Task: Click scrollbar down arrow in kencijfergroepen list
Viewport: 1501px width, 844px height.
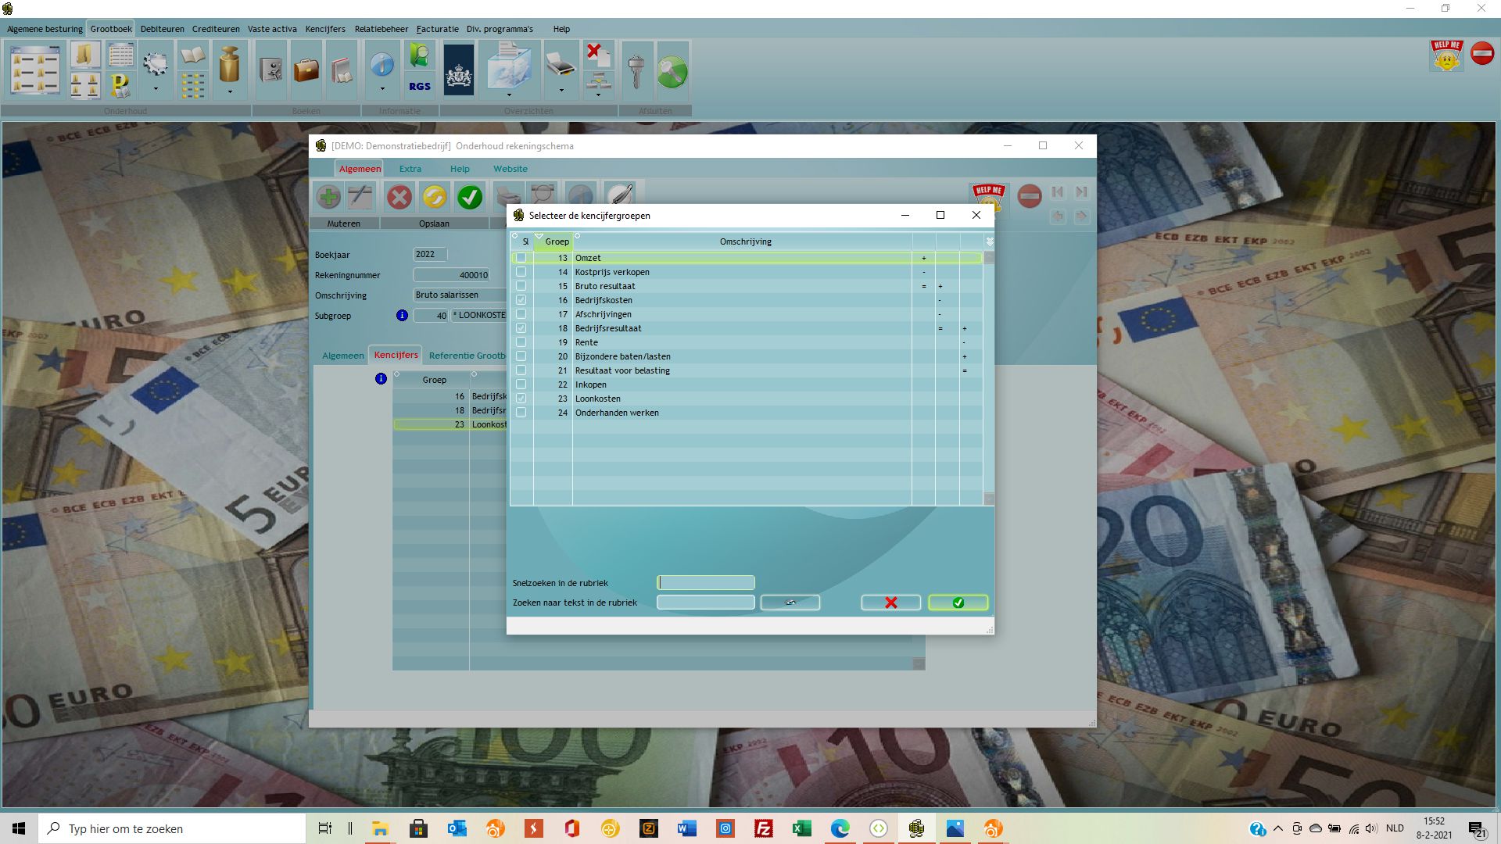Action: [x=989, y=499]
